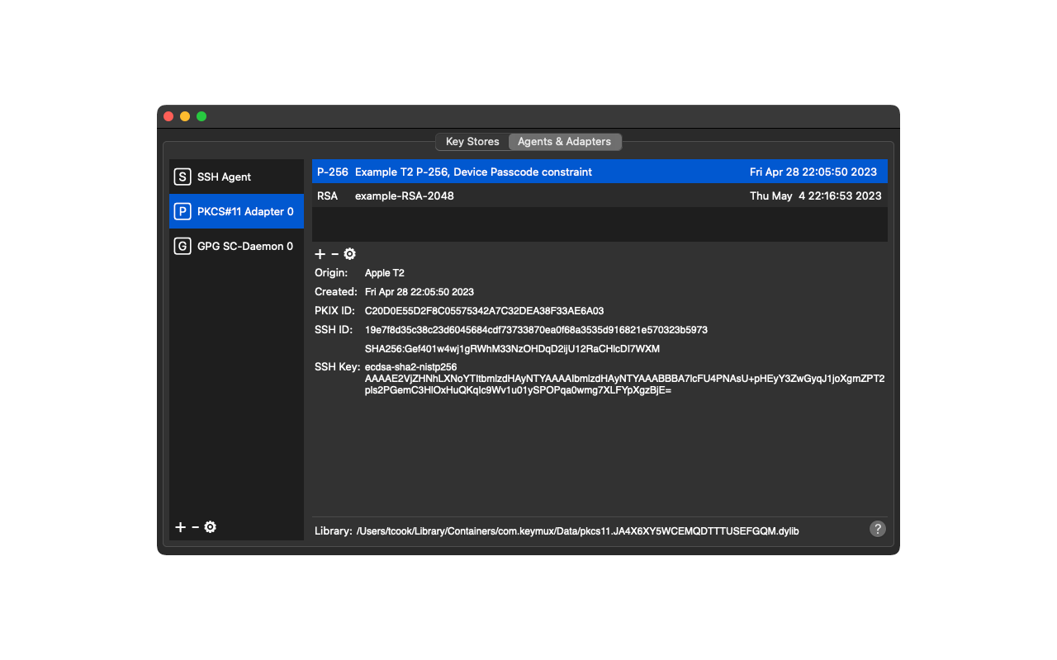Remove selected key with minus icon above Origin
The image size is (1057, 660).
(x=334, y=254)
